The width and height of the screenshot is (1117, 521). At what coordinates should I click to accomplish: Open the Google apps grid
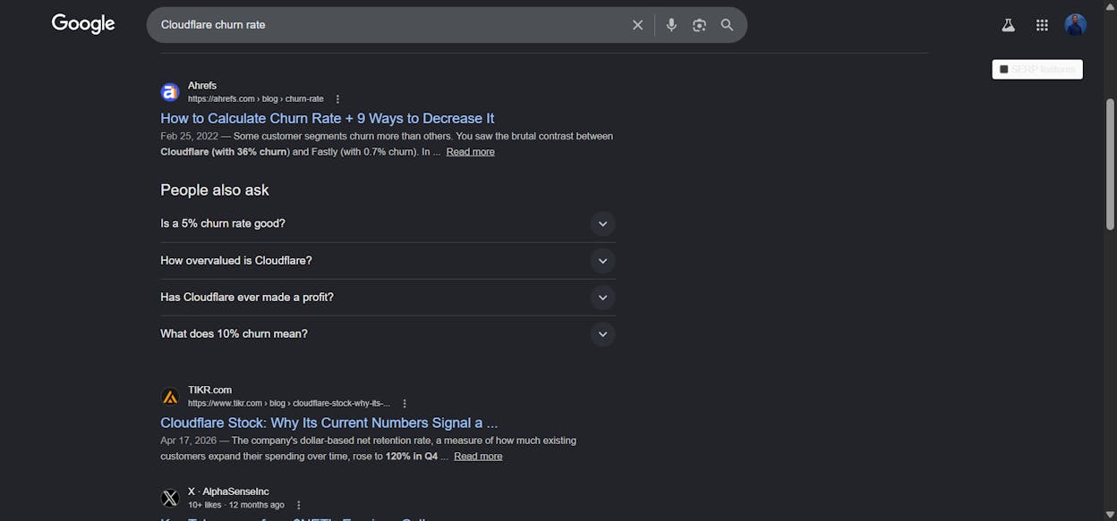(1042, 25)
